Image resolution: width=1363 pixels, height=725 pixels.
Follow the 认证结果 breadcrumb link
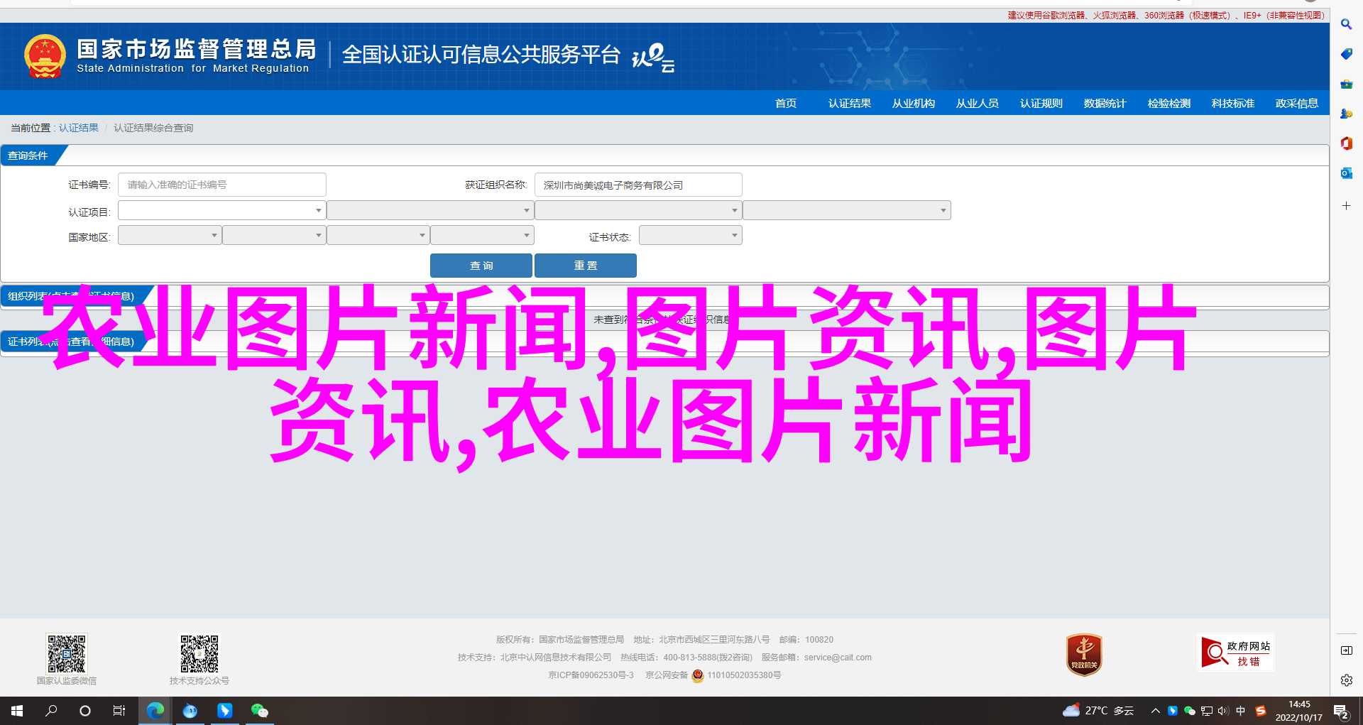click(79, 128)
